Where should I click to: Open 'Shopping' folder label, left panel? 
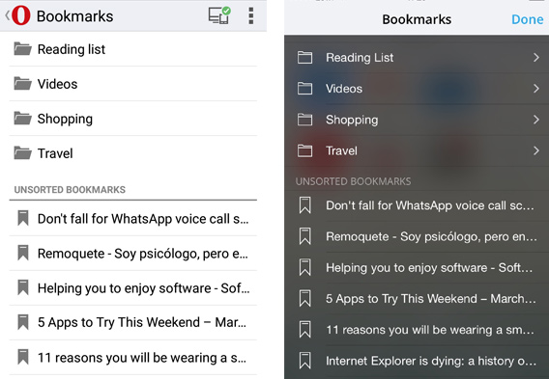(65, 120)
